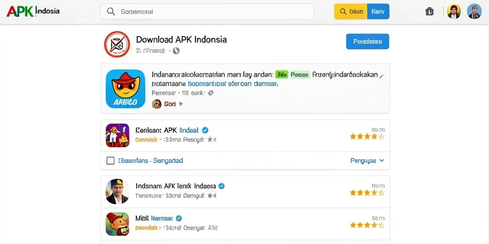Screen dimensions: 489x244
Task: Tick the Ceanrlans Sengadad checkbox
Action: pos(110,161)
